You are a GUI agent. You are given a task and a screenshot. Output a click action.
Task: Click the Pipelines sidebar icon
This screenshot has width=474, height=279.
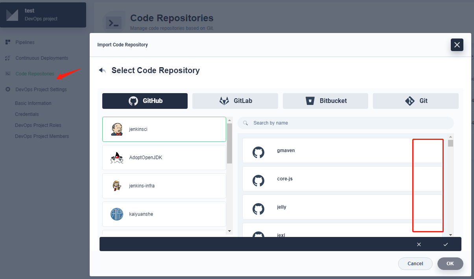(8, 42)
